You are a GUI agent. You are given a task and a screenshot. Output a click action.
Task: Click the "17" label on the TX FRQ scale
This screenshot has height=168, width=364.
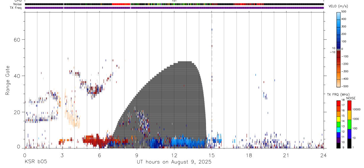tap(343, 105)
